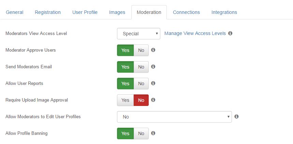Image resolution: width=293 pixels, height=144 pixels.
Task: Switch to the Registration tab
Action: tap(48, 12)
